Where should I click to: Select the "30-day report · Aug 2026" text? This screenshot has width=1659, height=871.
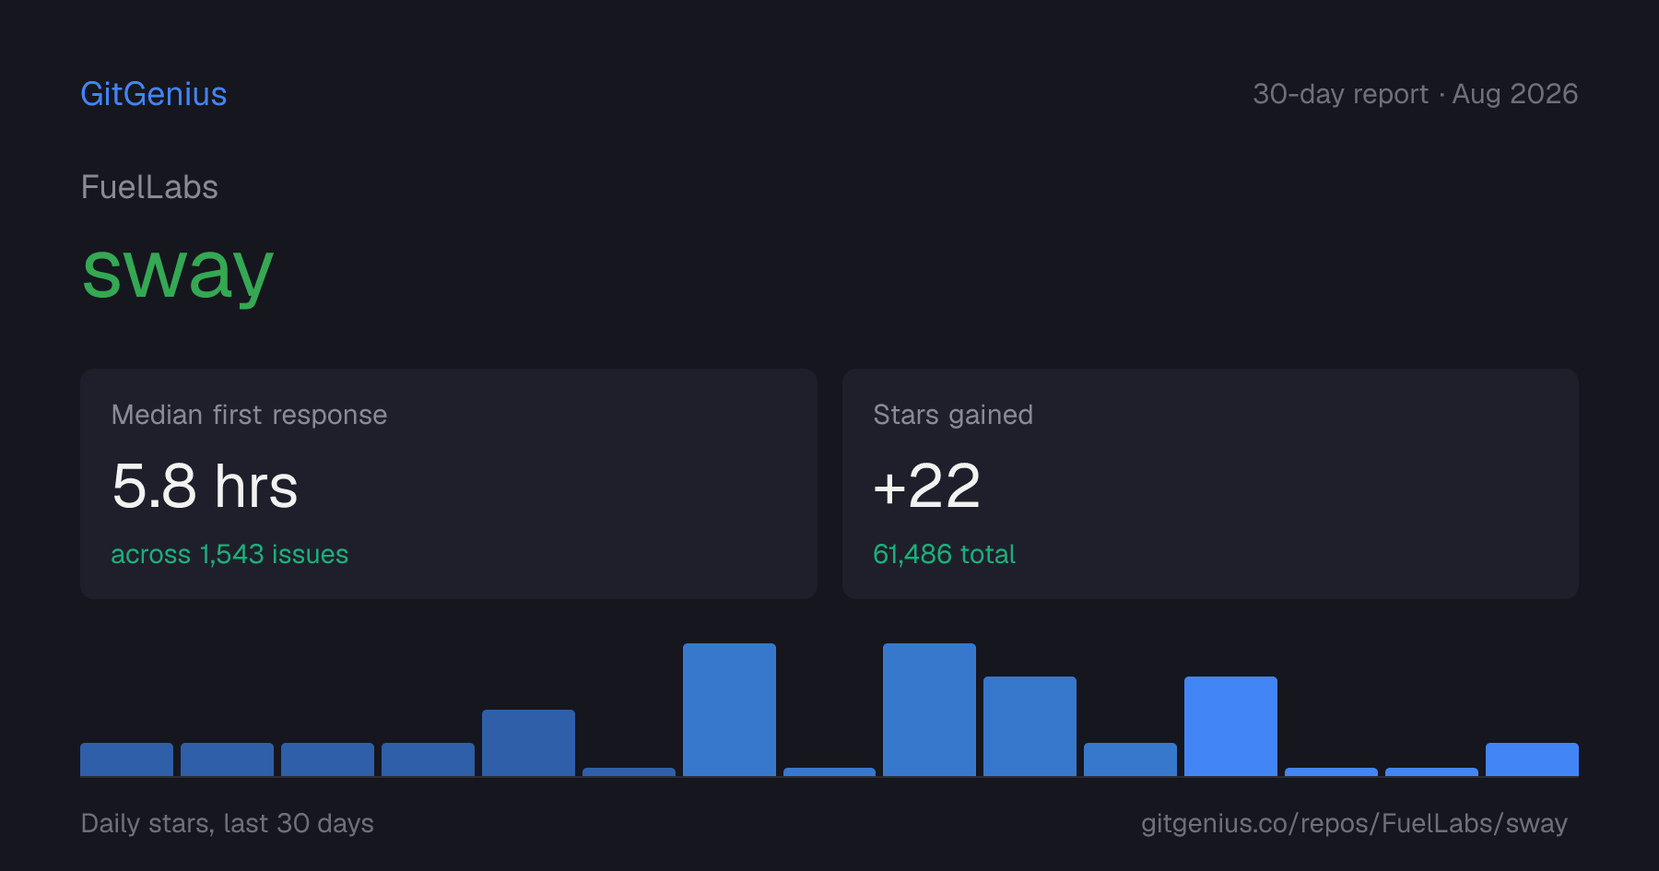(x=1415, y=94)
